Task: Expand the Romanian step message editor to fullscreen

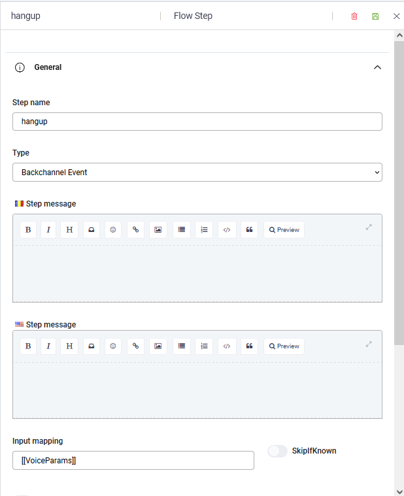Action: (369, 227)
